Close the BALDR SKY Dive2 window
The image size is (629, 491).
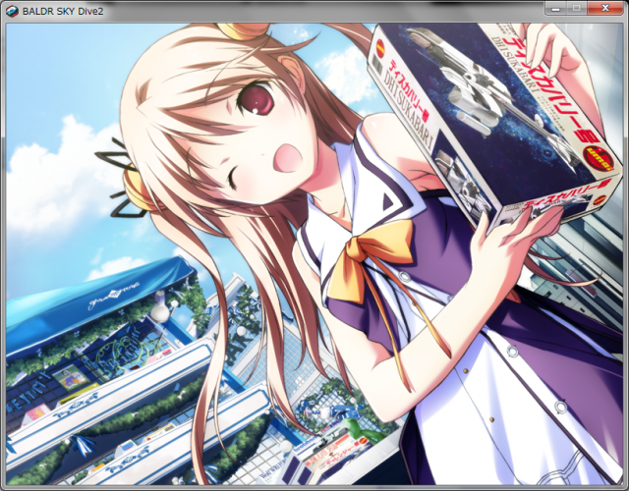pyautogui.click(x=605, y=8)
